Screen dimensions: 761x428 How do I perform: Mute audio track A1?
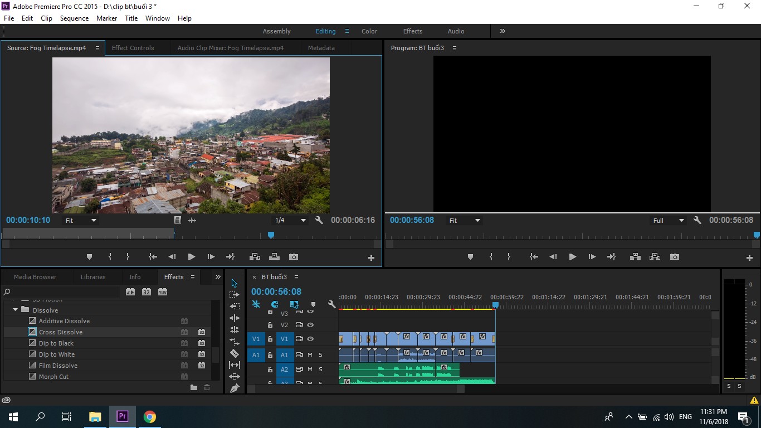tap(310, 355)
